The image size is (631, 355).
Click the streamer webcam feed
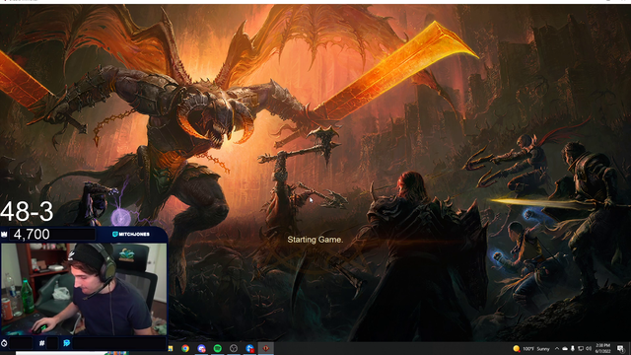tap(84, 289)
